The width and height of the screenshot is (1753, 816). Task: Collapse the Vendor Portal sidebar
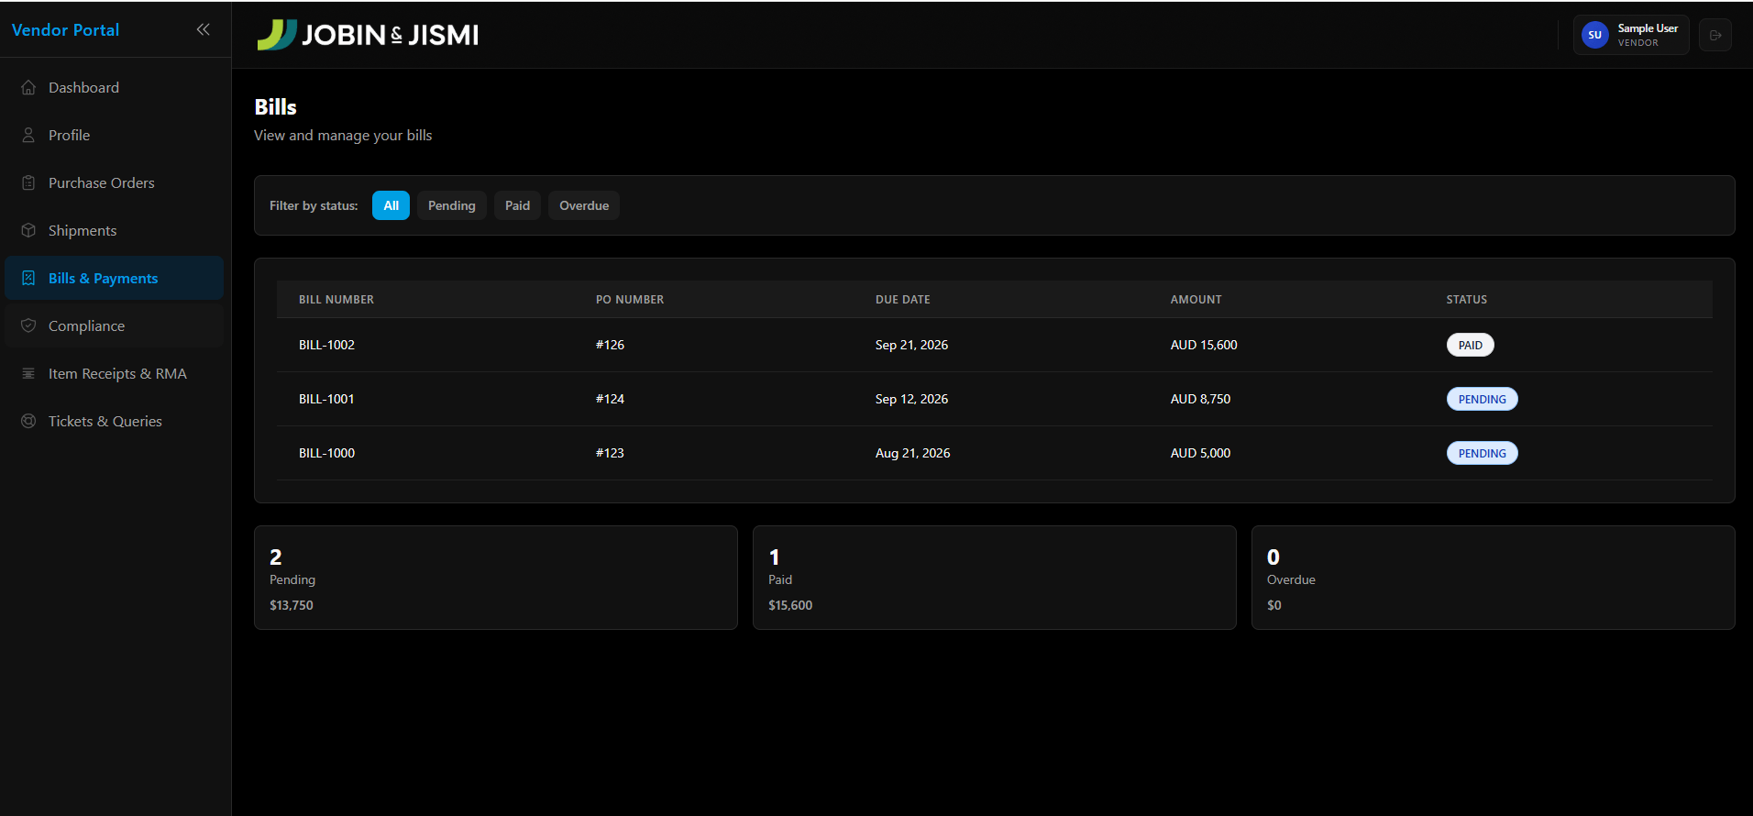pos(203,29)
